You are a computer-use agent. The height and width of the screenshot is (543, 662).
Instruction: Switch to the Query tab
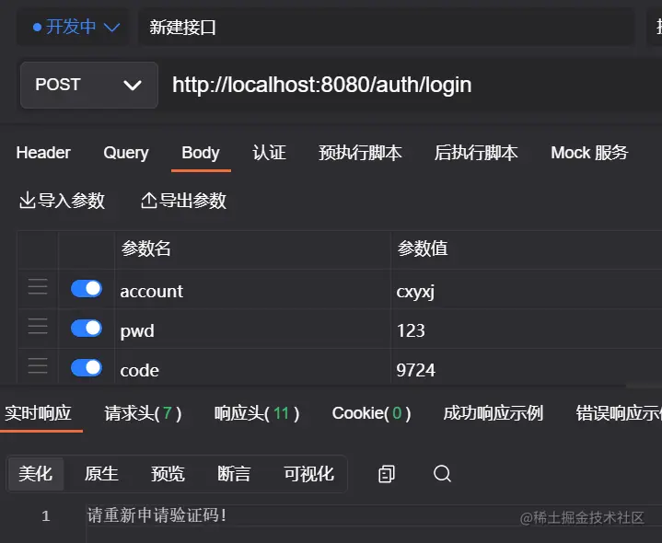126,153
